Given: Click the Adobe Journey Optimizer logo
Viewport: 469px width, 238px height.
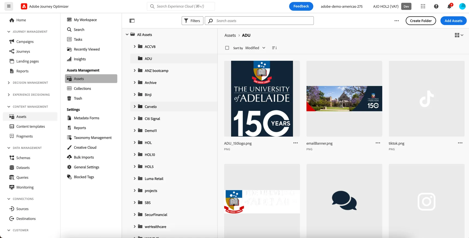Looking at the screenshot, I should point(24,6).
